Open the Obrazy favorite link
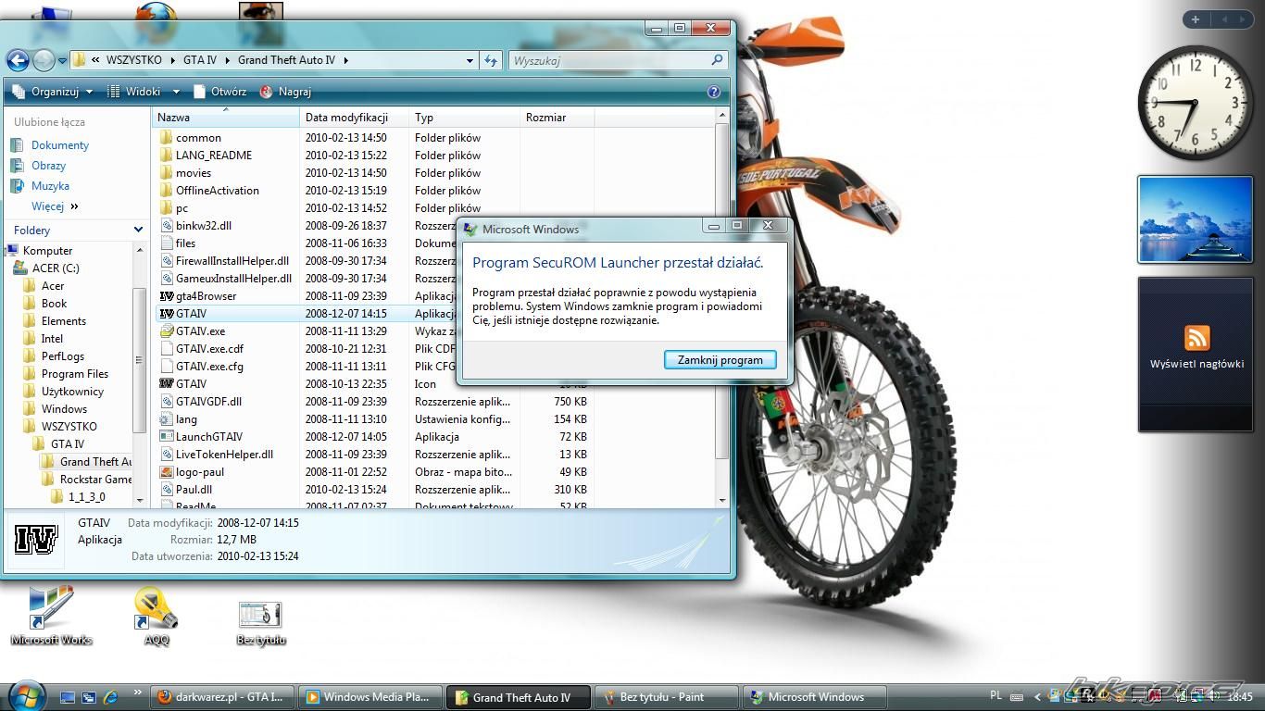 pyautogui.click(x=48, y=166)
